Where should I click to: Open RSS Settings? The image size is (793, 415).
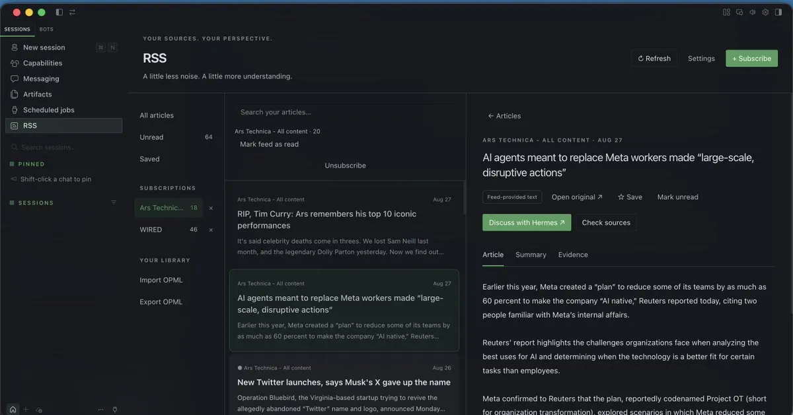click(x=701, y=59)
